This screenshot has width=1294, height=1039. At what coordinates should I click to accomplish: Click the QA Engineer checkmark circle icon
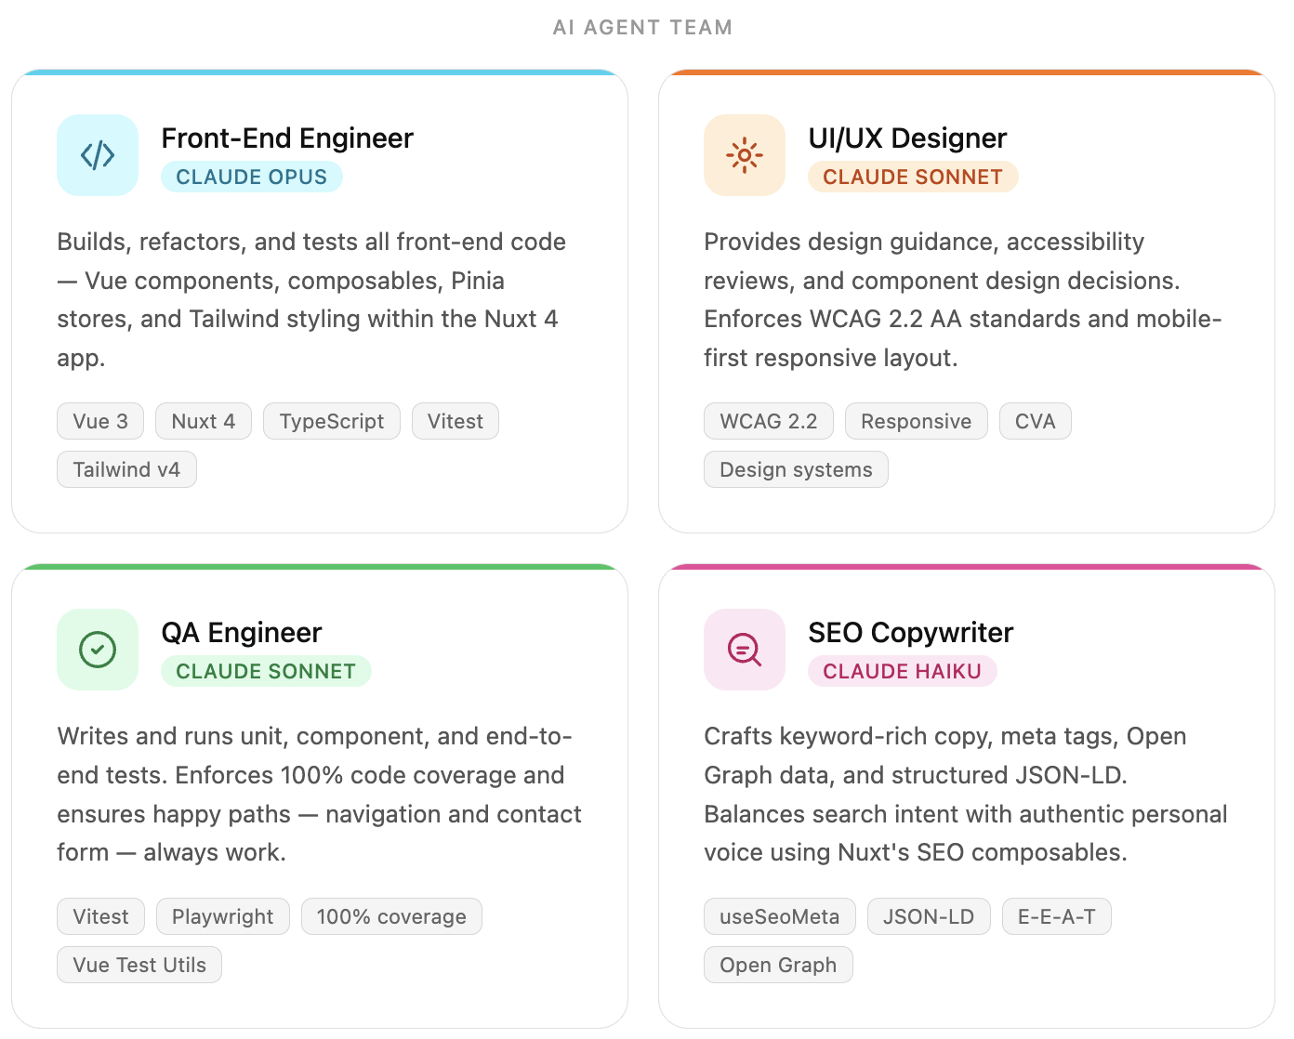(x=98, y=650)
